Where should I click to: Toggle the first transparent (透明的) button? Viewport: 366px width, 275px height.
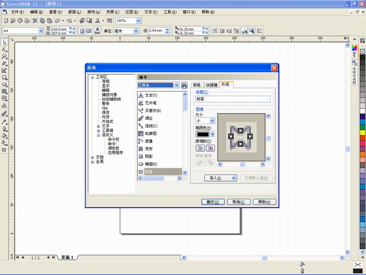point(200,148)
